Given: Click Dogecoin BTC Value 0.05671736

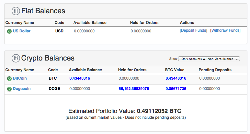Looking at the screenshot, I should [176, 89].
